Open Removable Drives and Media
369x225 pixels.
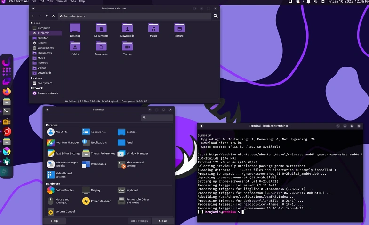click(x=134, y=201)
